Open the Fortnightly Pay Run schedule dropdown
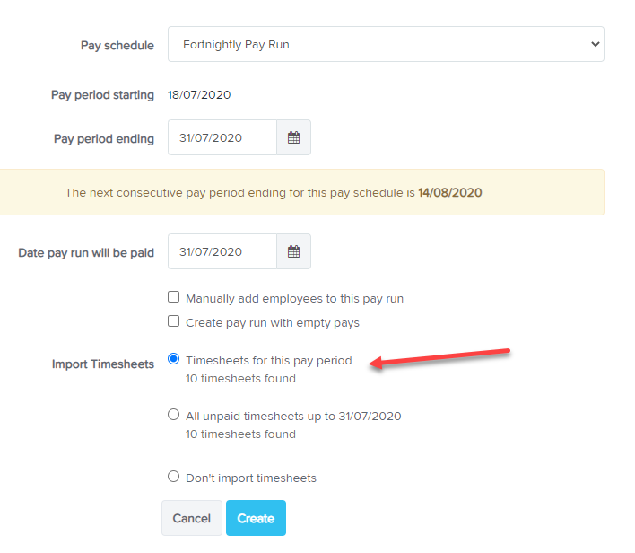 (x=386, y=44)
